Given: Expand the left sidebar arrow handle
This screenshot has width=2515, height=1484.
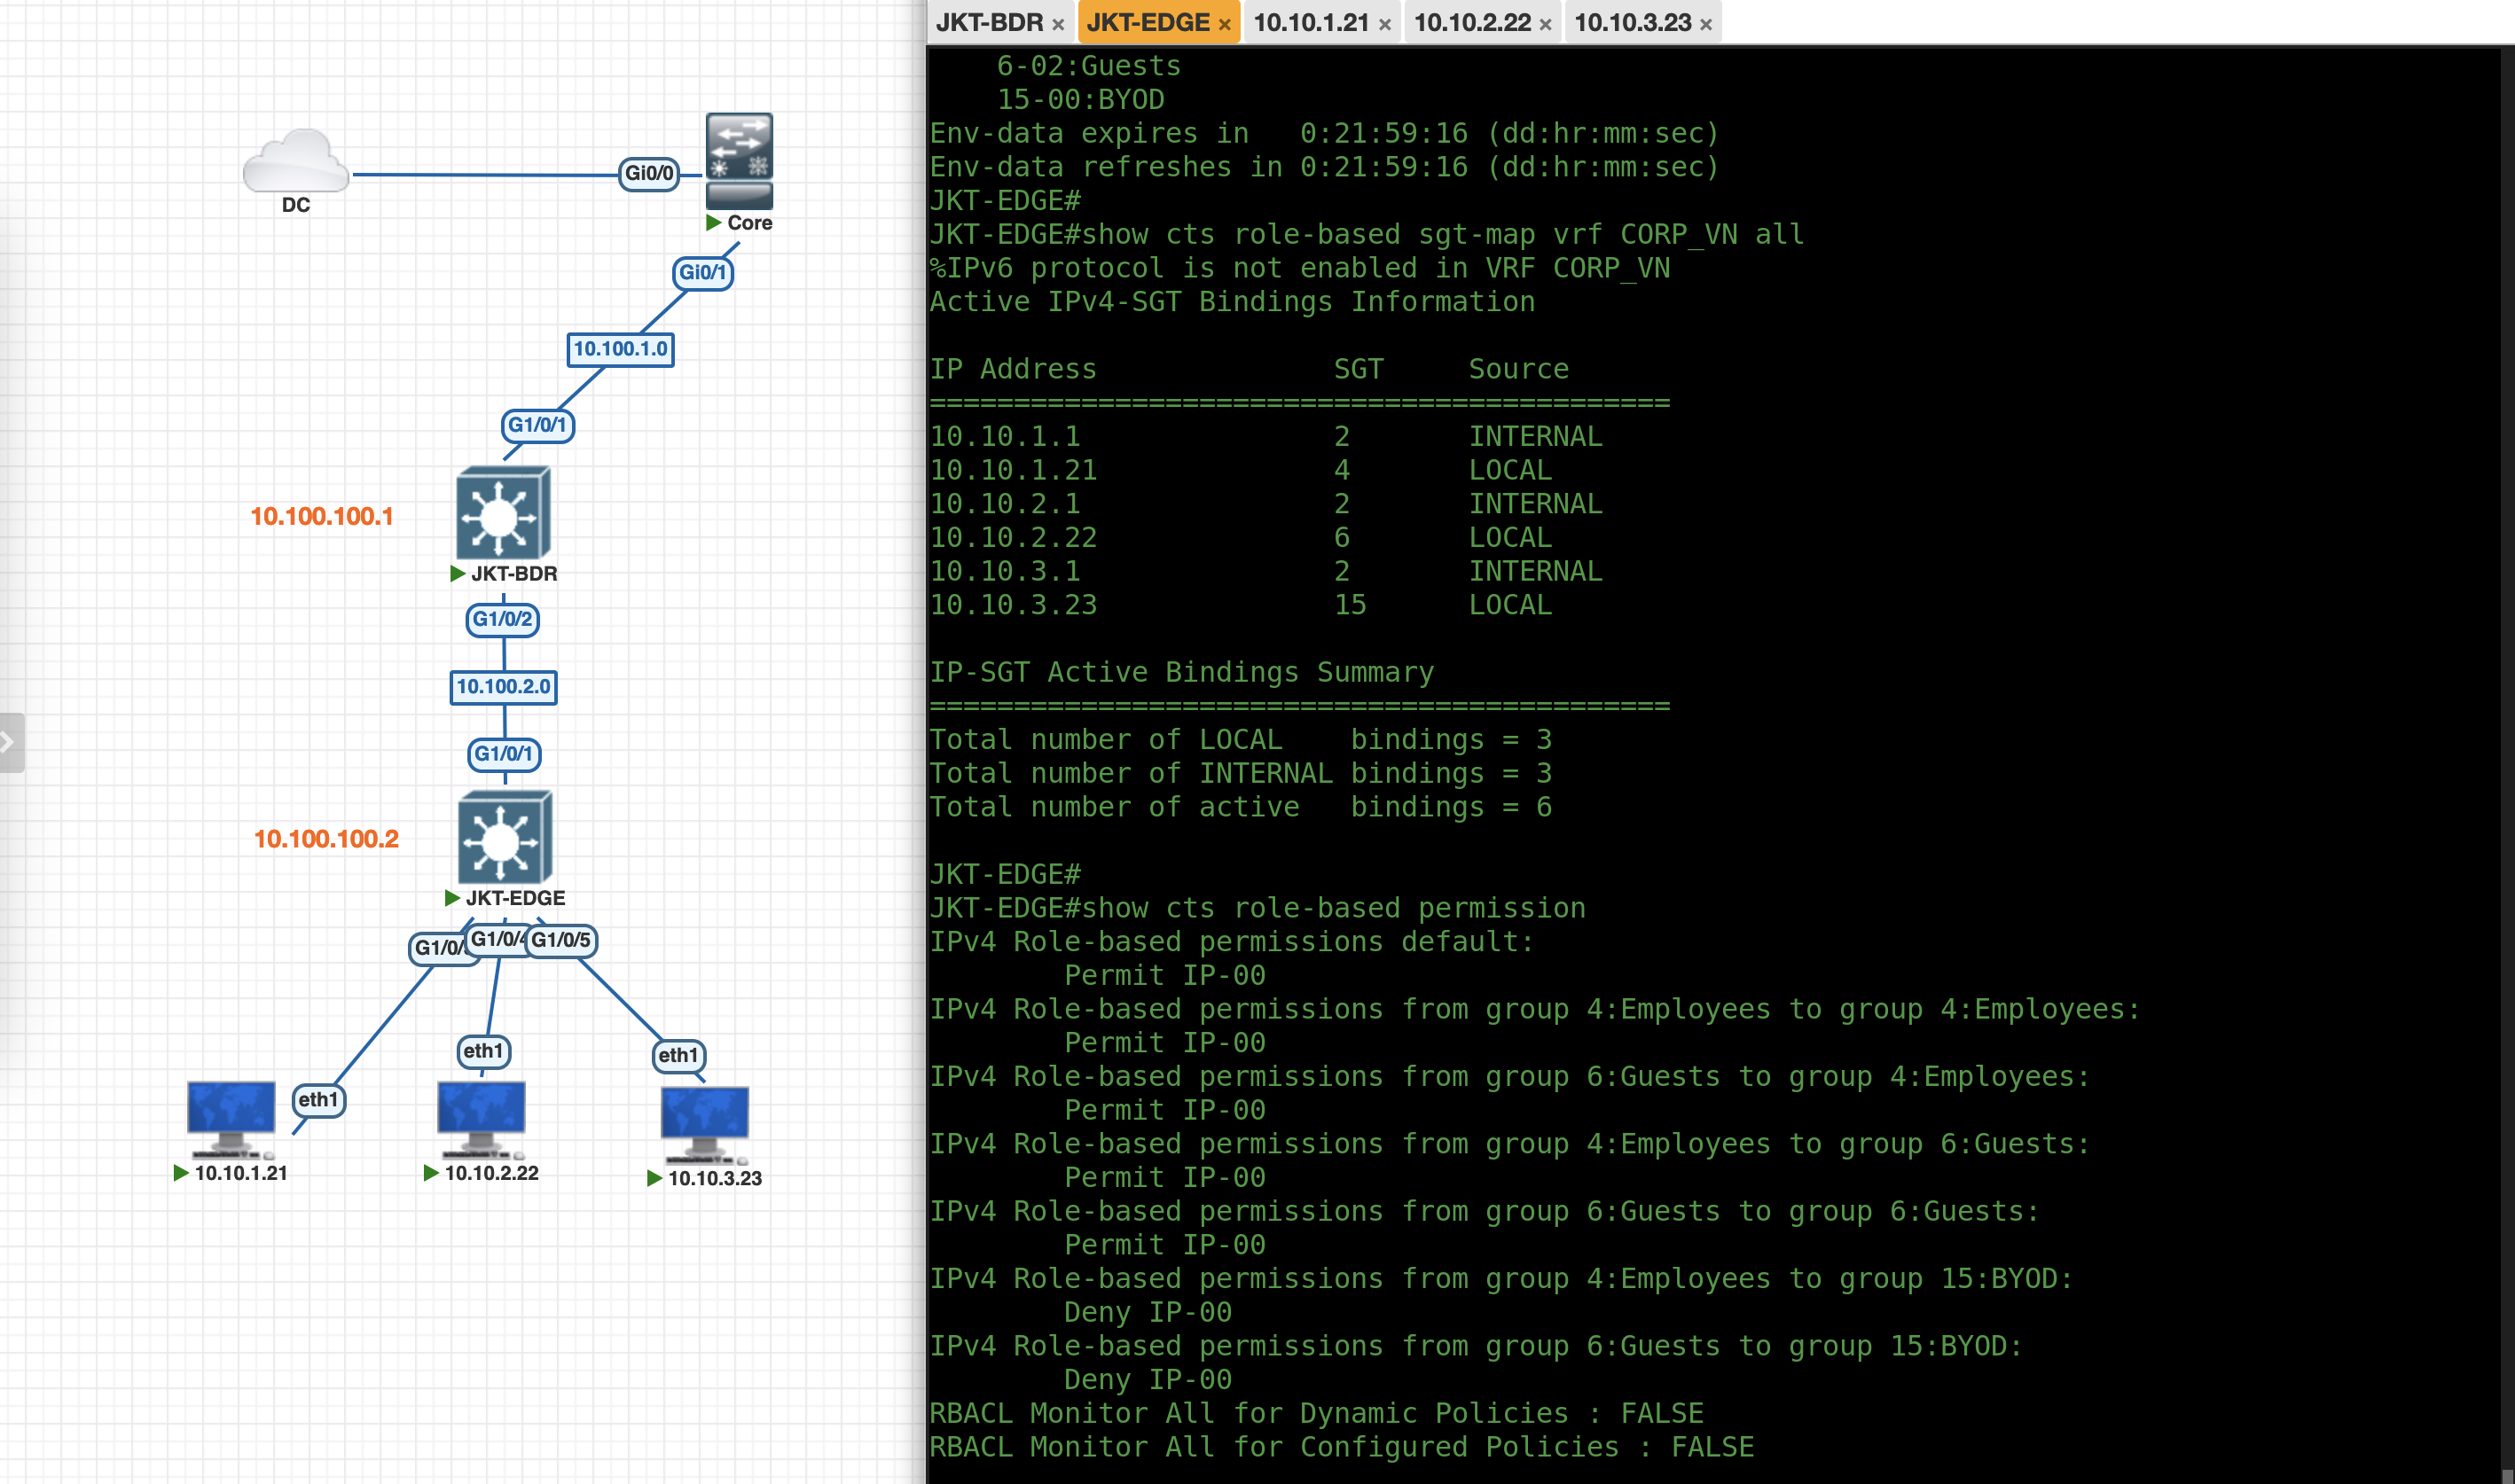Looking at the screenshot, I should click(10, 742).
